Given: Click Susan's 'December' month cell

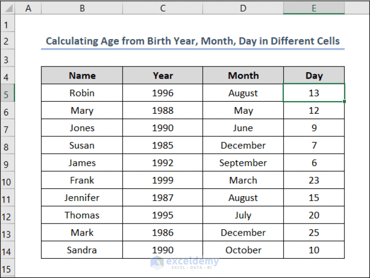Looking at the screenshot, I should tap(243, 145).
